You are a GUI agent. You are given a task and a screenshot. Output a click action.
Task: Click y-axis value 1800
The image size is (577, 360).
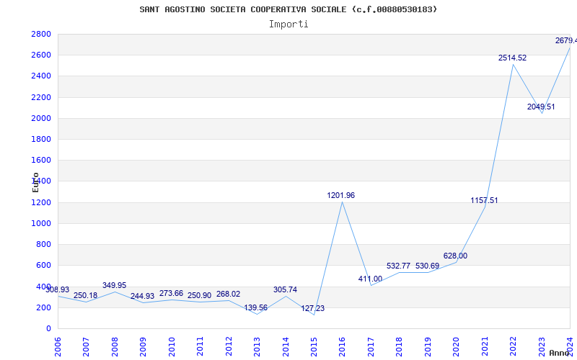tap(41, 139)
